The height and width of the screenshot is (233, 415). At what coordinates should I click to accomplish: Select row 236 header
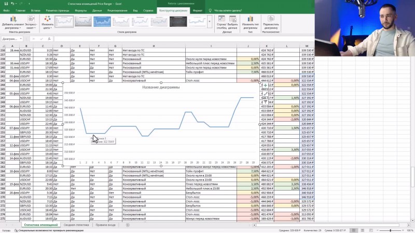tap(3, 50)
